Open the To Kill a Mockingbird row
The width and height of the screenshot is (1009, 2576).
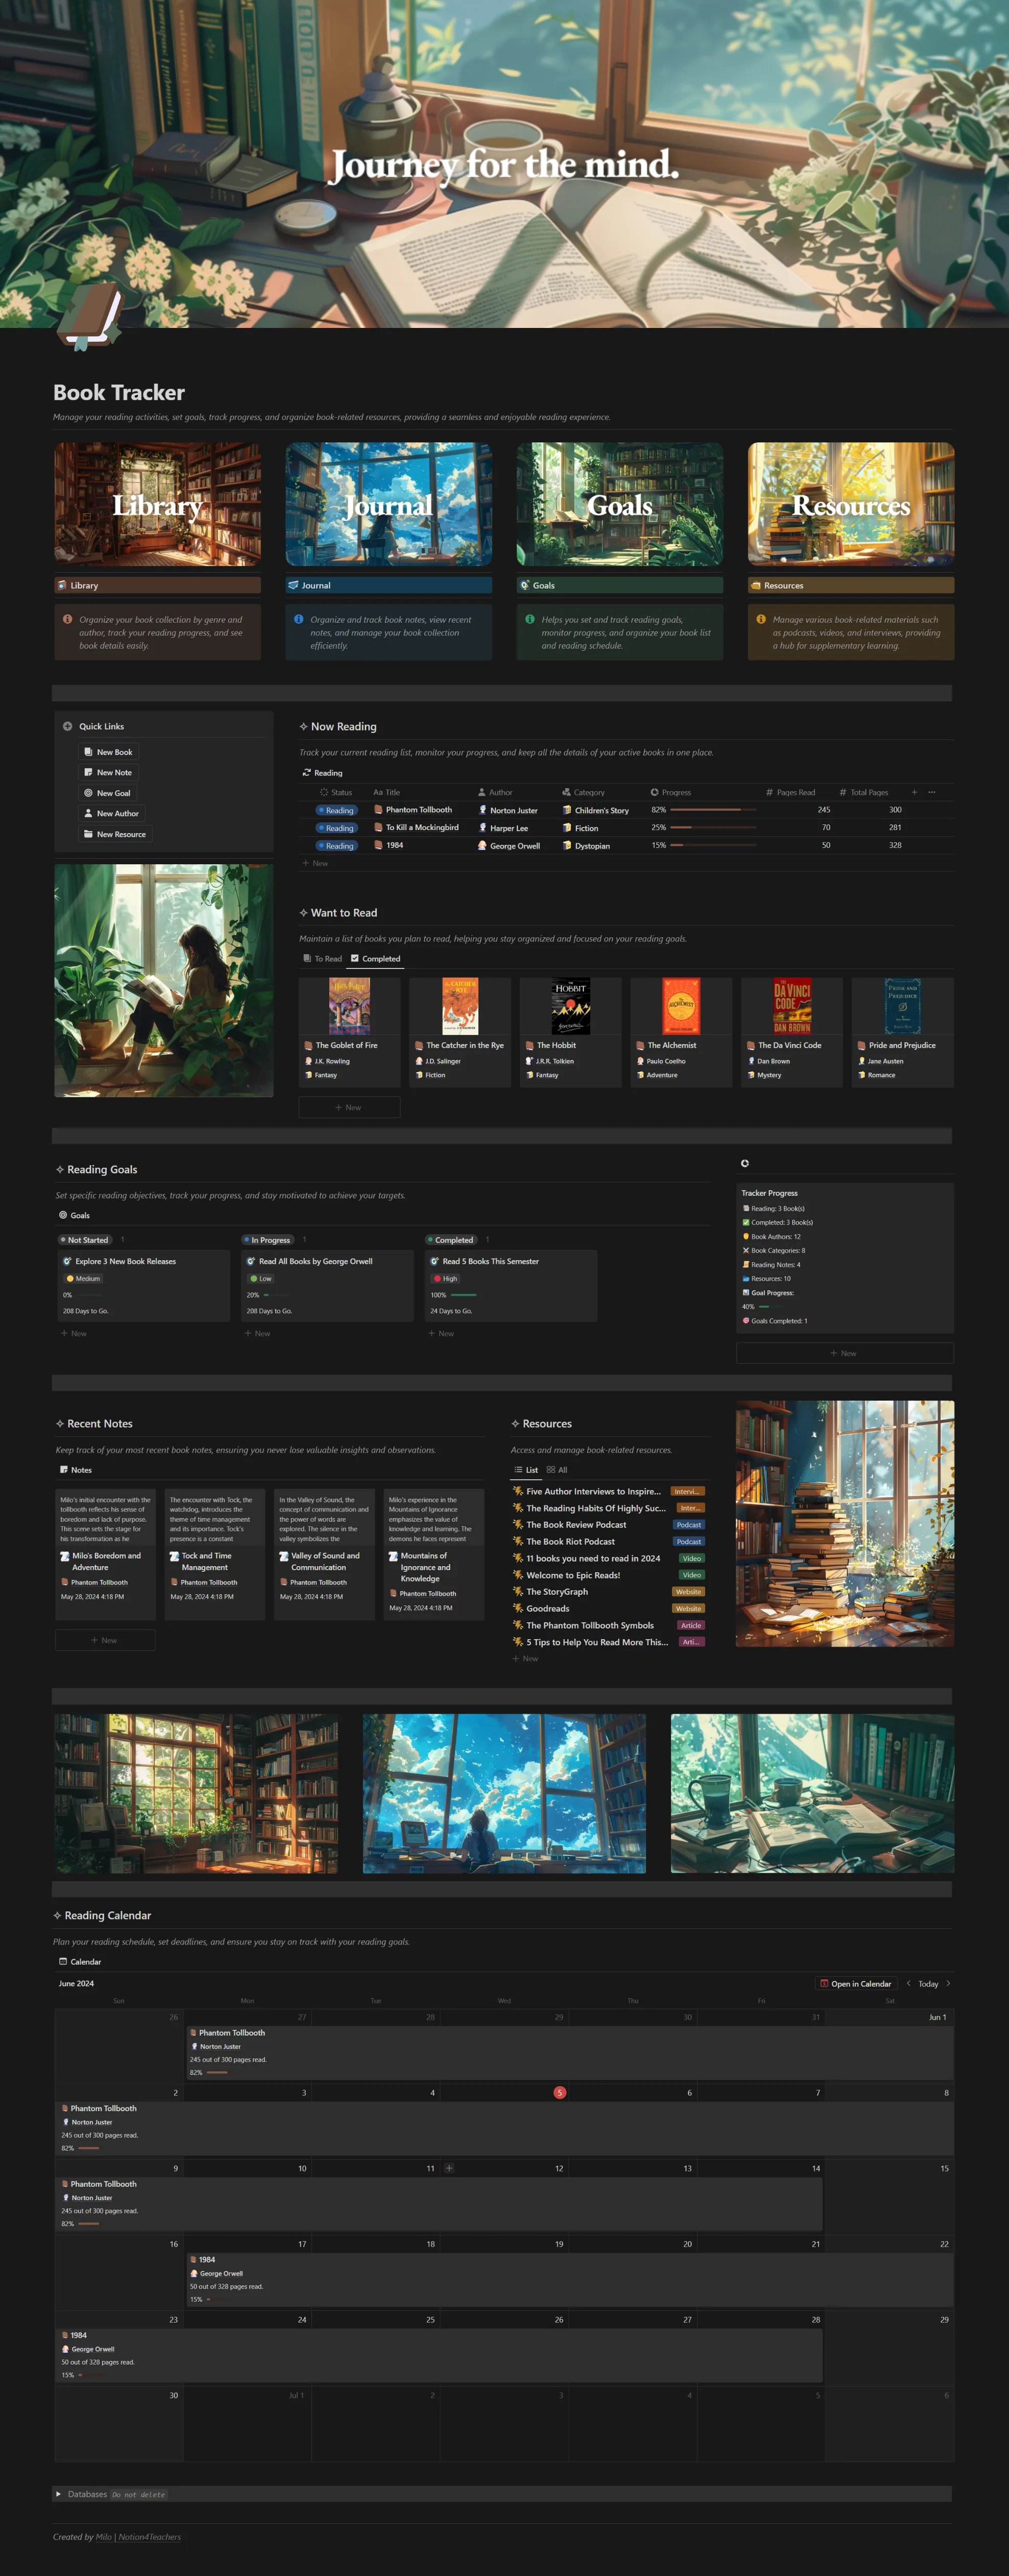(x=422, y=828)
